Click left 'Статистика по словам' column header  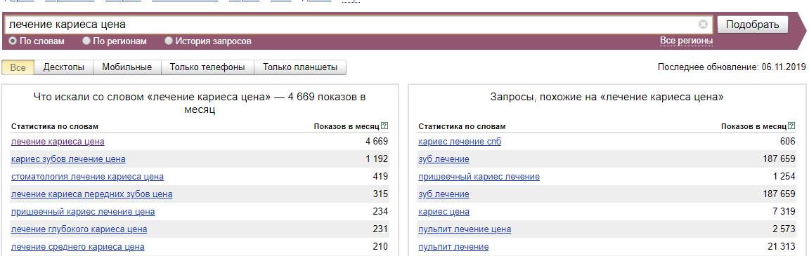click(x=54, y=126)
